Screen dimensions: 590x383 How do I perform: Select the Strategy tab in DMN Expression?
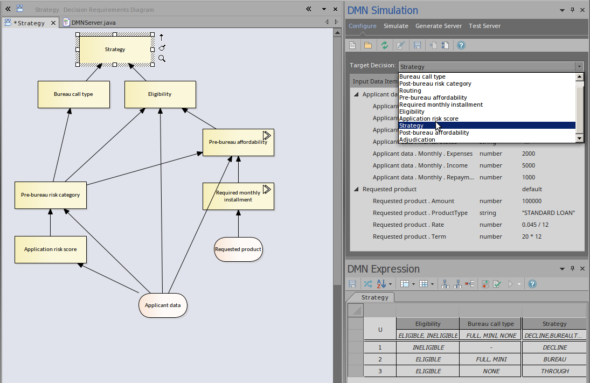(374, 297)
